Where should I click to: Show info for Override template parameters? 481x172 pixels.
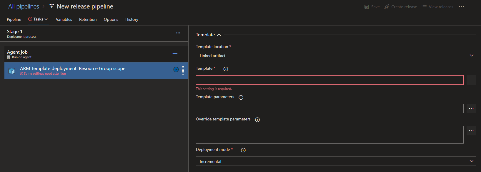[257, 120]
